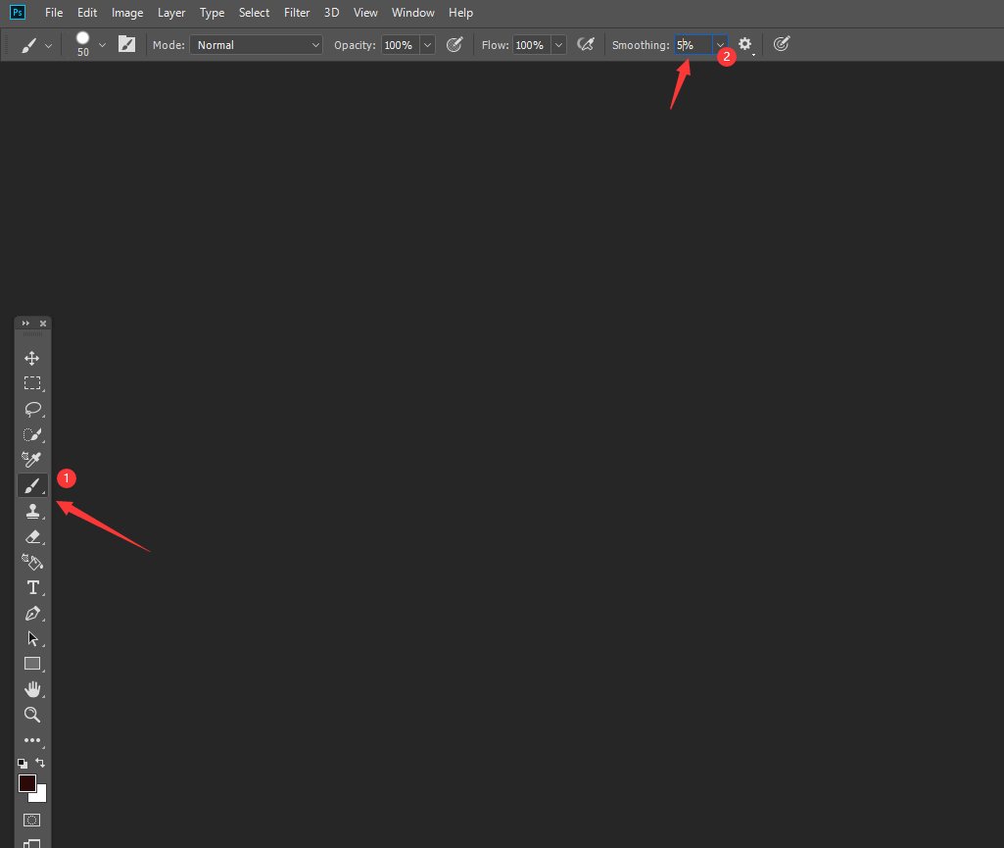Swap foreground and background colors
This screenshot has height=848, width=1004.
(x=40, y=763)
